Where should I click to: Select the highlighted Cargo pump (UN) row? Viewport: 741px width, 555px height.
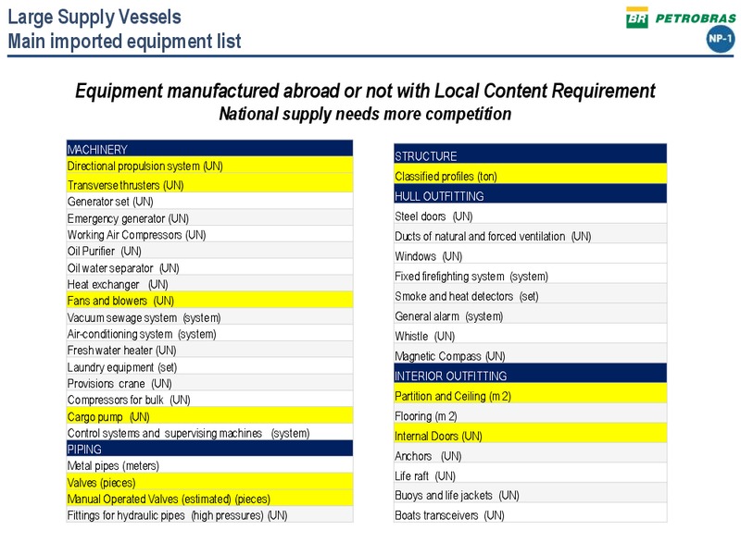tap(209, 415)
